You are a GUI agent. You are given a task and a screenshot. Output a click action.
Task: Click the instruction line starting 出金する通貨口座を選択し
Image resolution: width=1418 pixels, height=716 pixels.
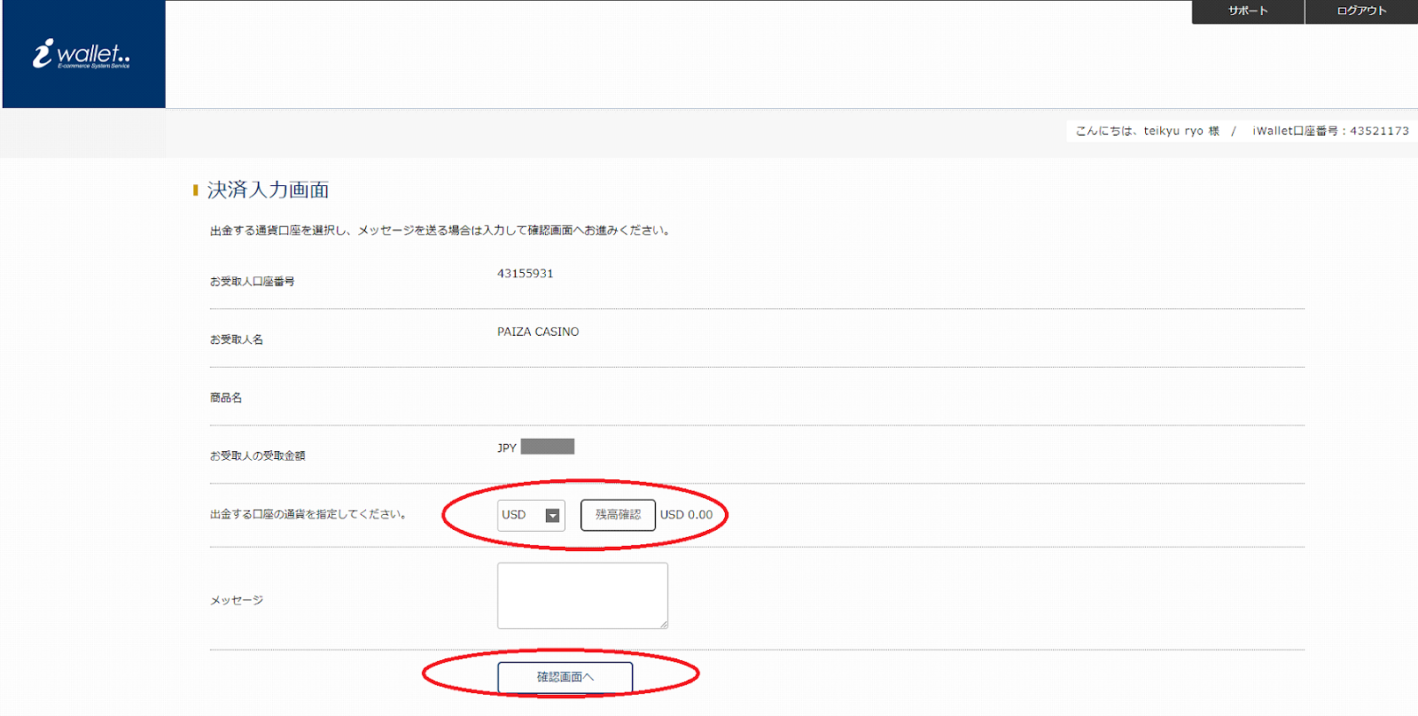click(440, 230)
